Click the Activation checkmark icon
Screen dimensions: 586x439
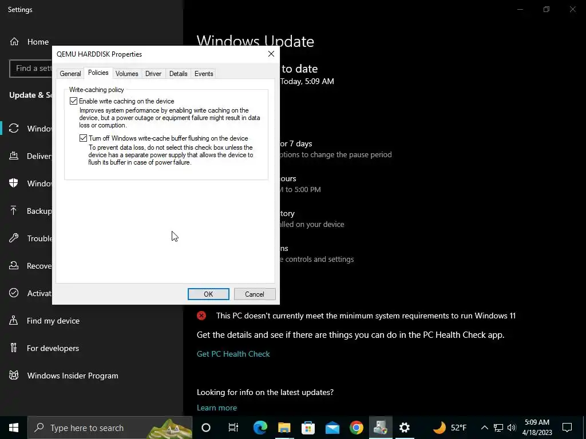point(14,293)
